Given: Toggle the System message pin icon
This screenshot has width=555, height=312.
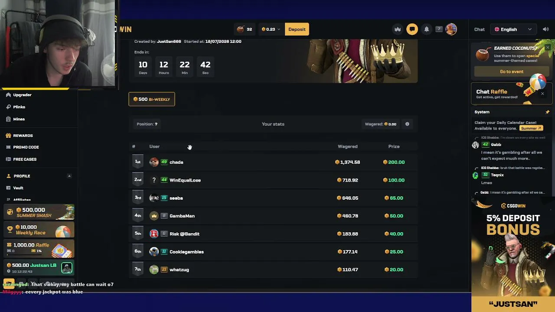Looking at the screenshot, I should point(547,112).
